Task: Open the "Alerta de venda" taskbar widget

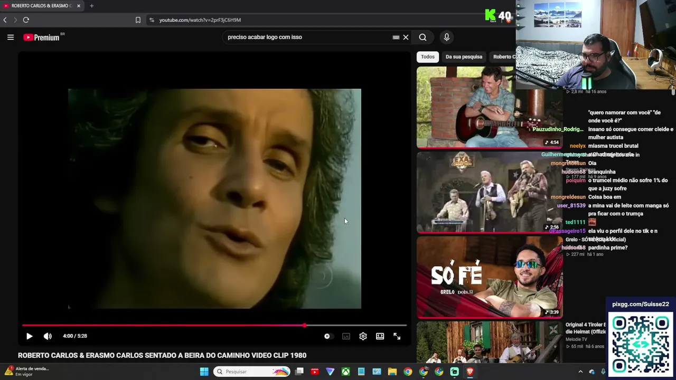Action: click(26, 371)
